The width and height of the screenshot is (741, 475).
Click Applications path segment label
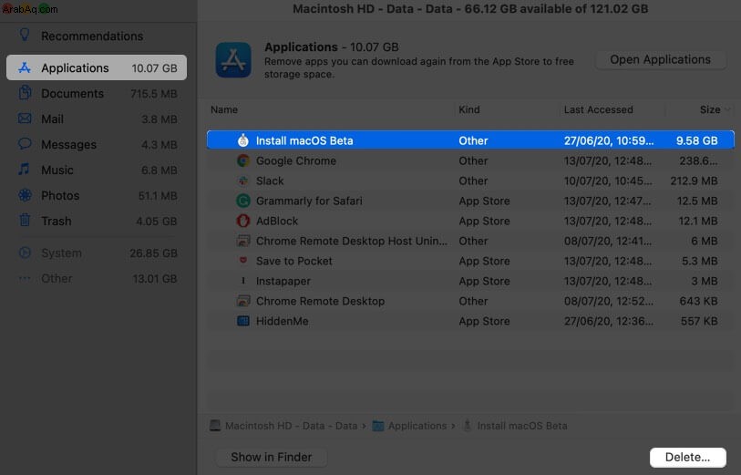pos(417,426)
